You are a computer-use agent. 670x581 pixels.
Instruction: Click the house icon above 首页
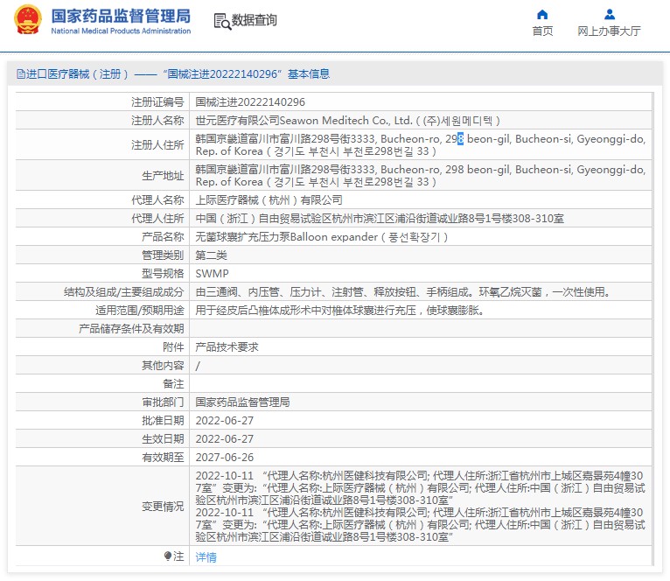pos(542,14)
